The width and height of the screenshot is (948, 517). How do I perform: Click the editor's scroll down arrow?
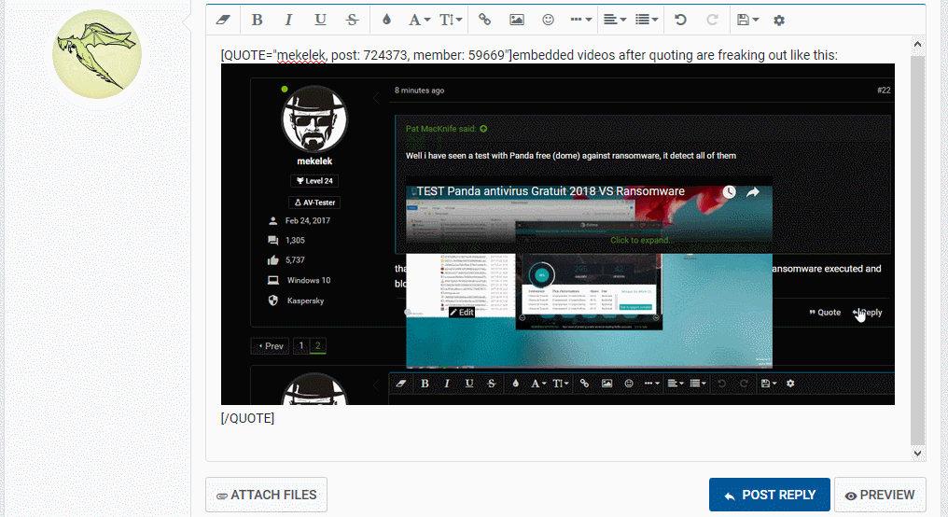918,453
